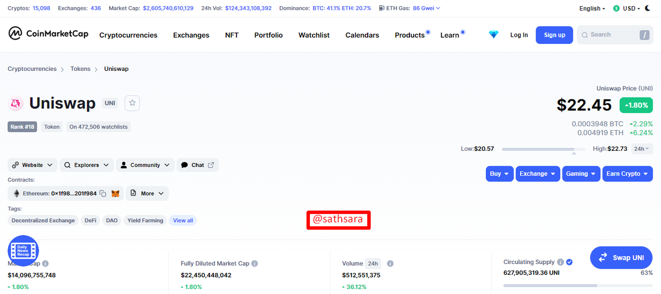Image resolution: width=661 pixels, height=294 pixels.
Task: Click the Swap UNI button
Action: click(621, 257)
